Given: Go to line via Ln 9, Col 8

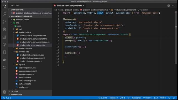Looking at the screenshot, I should coord(103,98).
